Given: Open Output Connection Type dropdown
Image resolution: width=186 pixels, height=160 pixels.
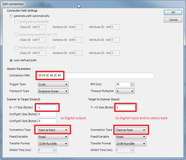Looking at the screenshot, I should pos(53,130).
